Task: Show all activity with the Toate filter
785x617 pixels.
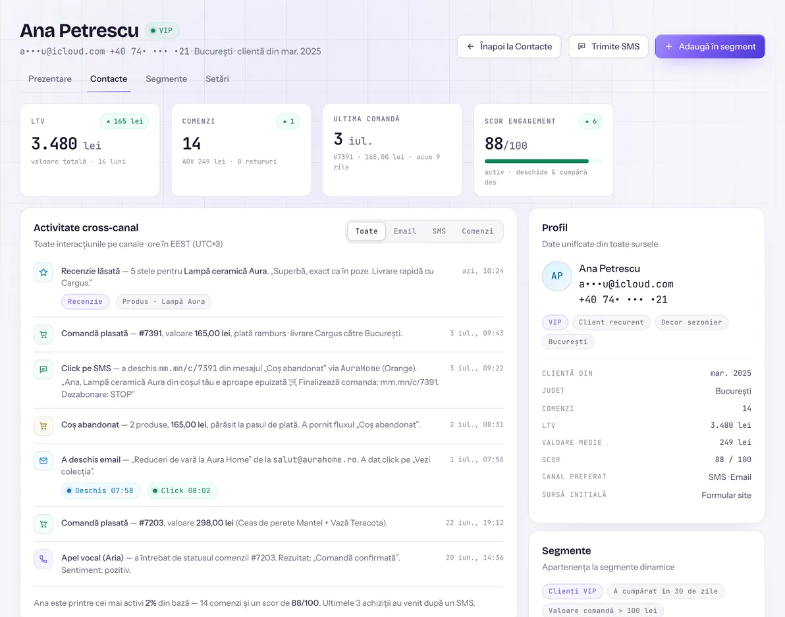Action: [x=366, y=231]
